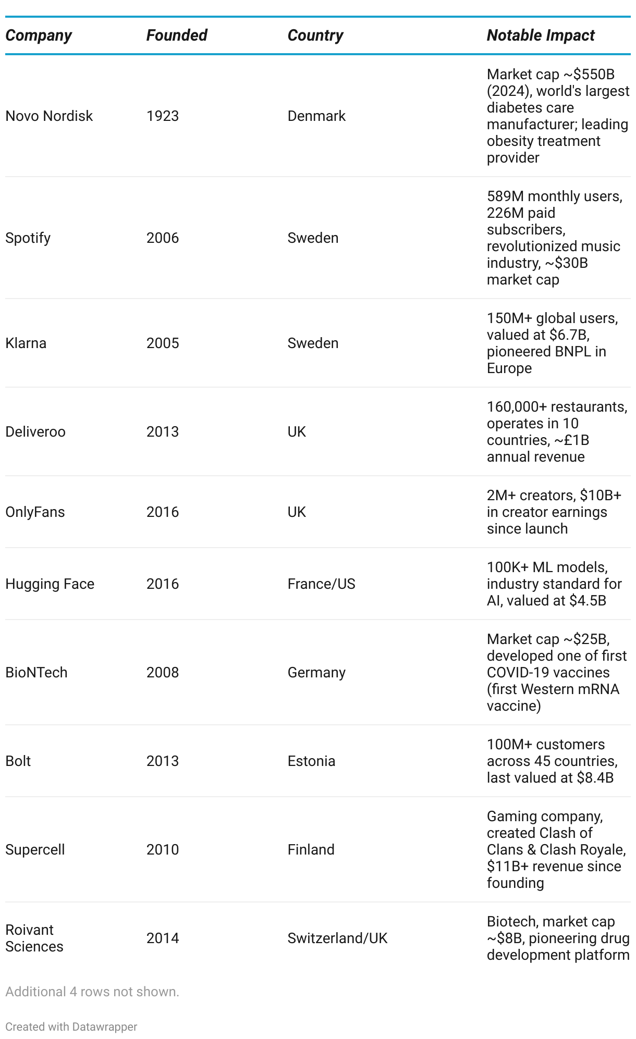The width and height of the screenshot is (636, 1039).
Task: Click the Founded column header
Action: [x=176, y=35]
